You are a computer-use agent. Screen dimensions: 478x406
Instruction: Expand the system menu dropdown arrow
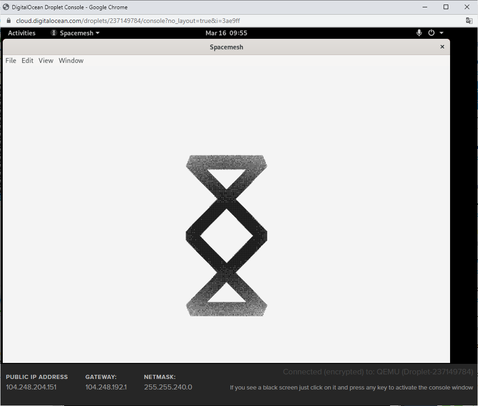coord(441,33)
